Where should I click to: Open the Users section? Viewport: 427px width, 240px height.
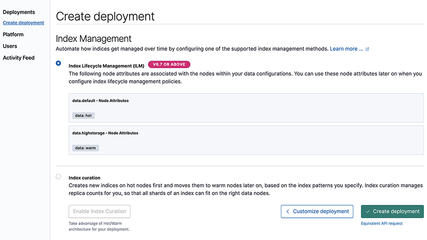click(10, 46)
